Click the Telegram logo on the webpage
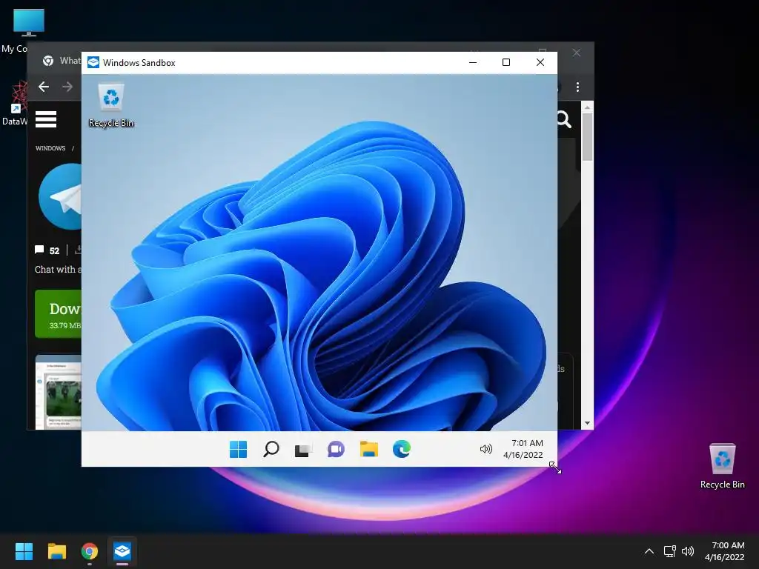Screen dimensions: 759x569 coord(60,196)
